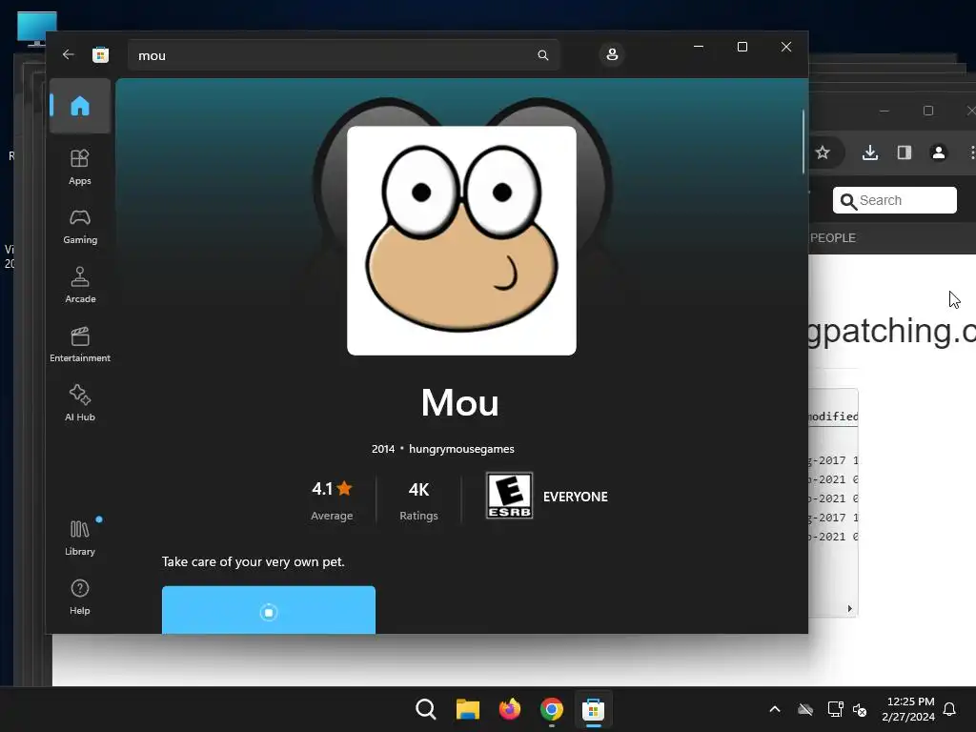Open Entertainment in the Store sidebar

pos(80,345)
